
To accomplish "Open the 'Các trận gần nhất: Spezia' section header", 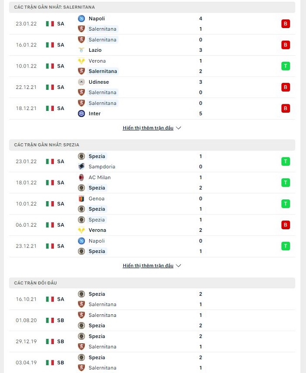I will [x=152, y=145].
